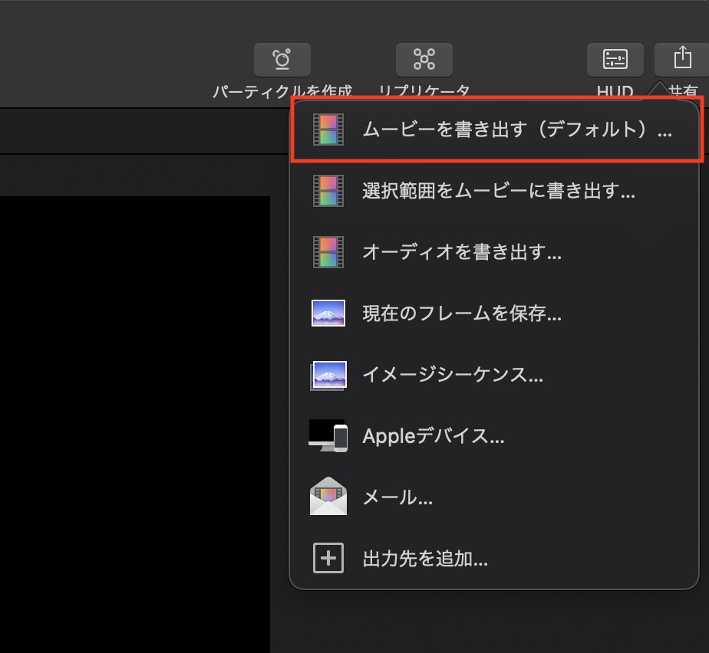Choose 選択範囲をムービーに書き出す
The height and width of the screenshot is (653, 709).
point(495,191)
